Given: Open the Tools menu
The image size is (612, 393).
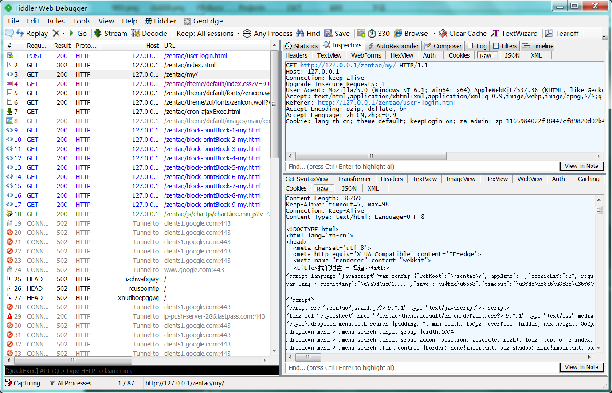Looking at the screenshot, I should 82,21.
